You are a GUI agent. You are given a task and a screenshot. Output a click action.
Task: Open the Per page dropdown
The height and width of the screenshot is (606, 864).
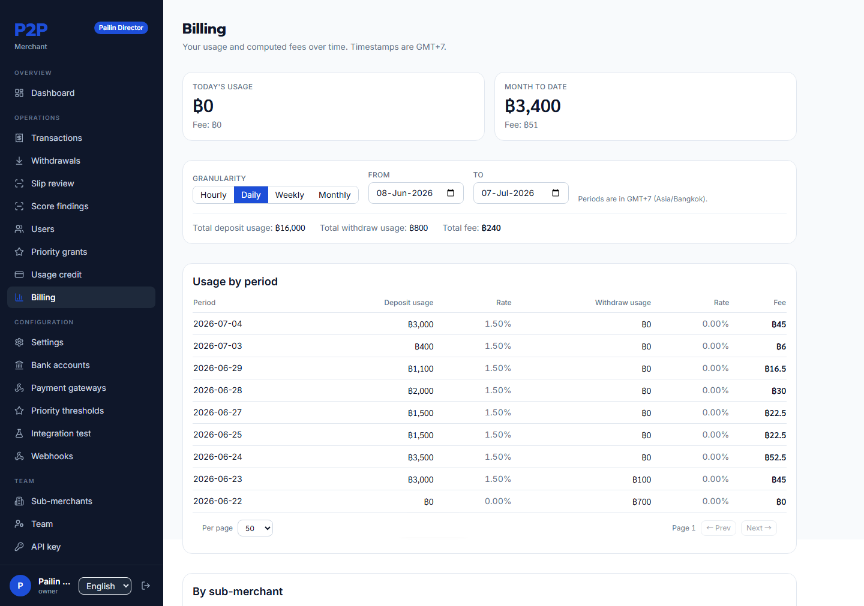tap(256, 528)
